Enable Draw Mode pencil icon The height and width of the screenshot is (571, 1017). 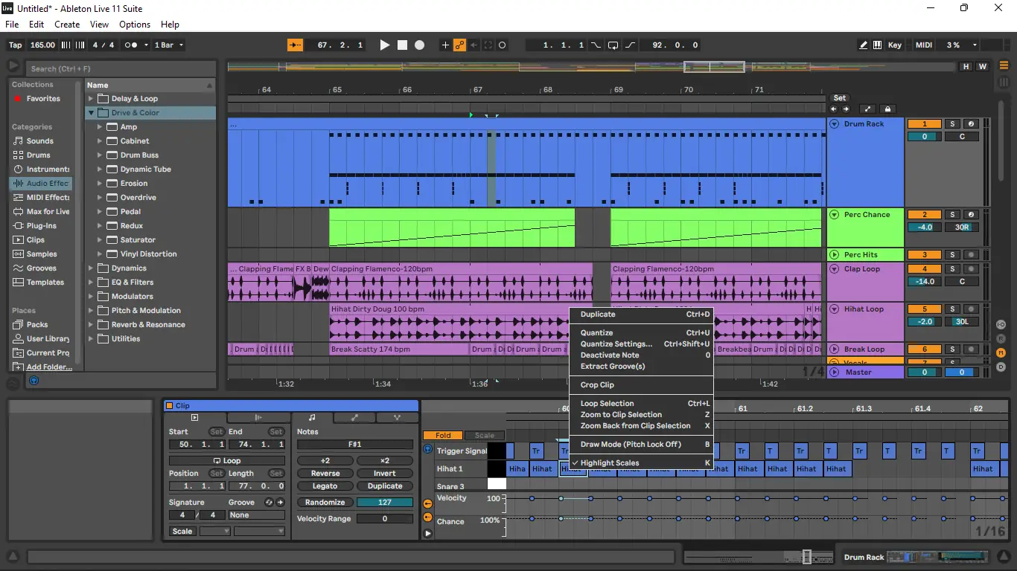(863, 45)
